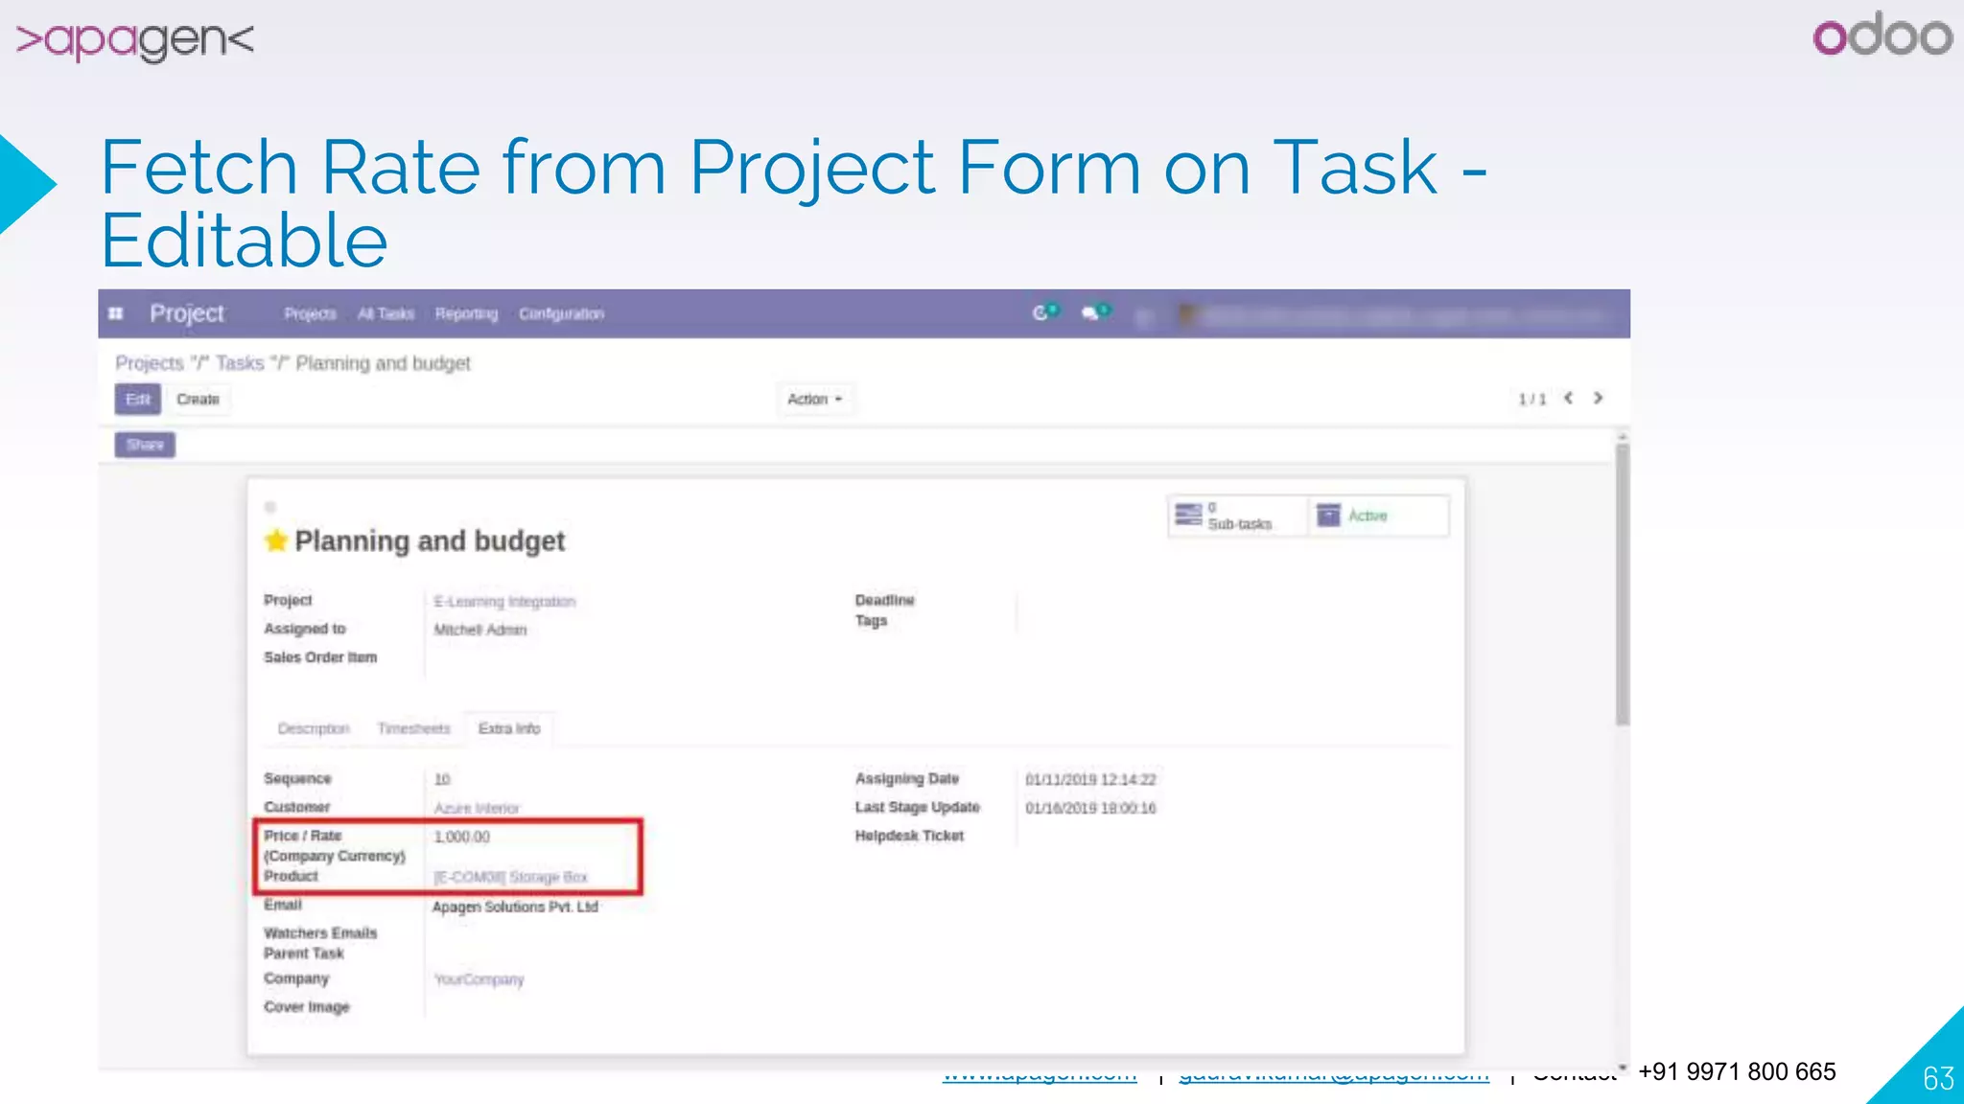Viewport: 1964px width, 1104px height.
Task: Toggle the favorite star on task
Action: [x=276, y=540]
